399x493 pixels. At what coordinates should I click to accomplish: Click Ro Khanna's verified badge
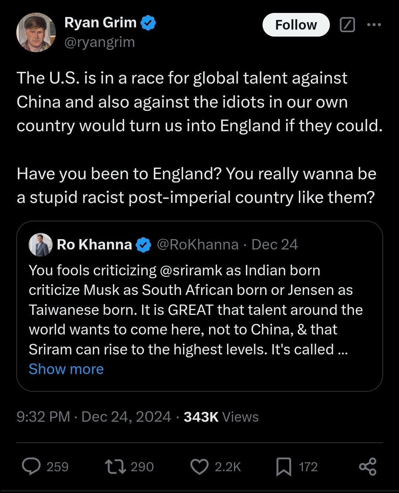pos(143,245)
